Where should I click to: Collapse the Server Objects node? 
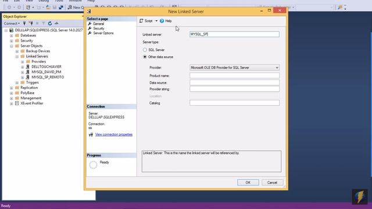coord(12,46)
